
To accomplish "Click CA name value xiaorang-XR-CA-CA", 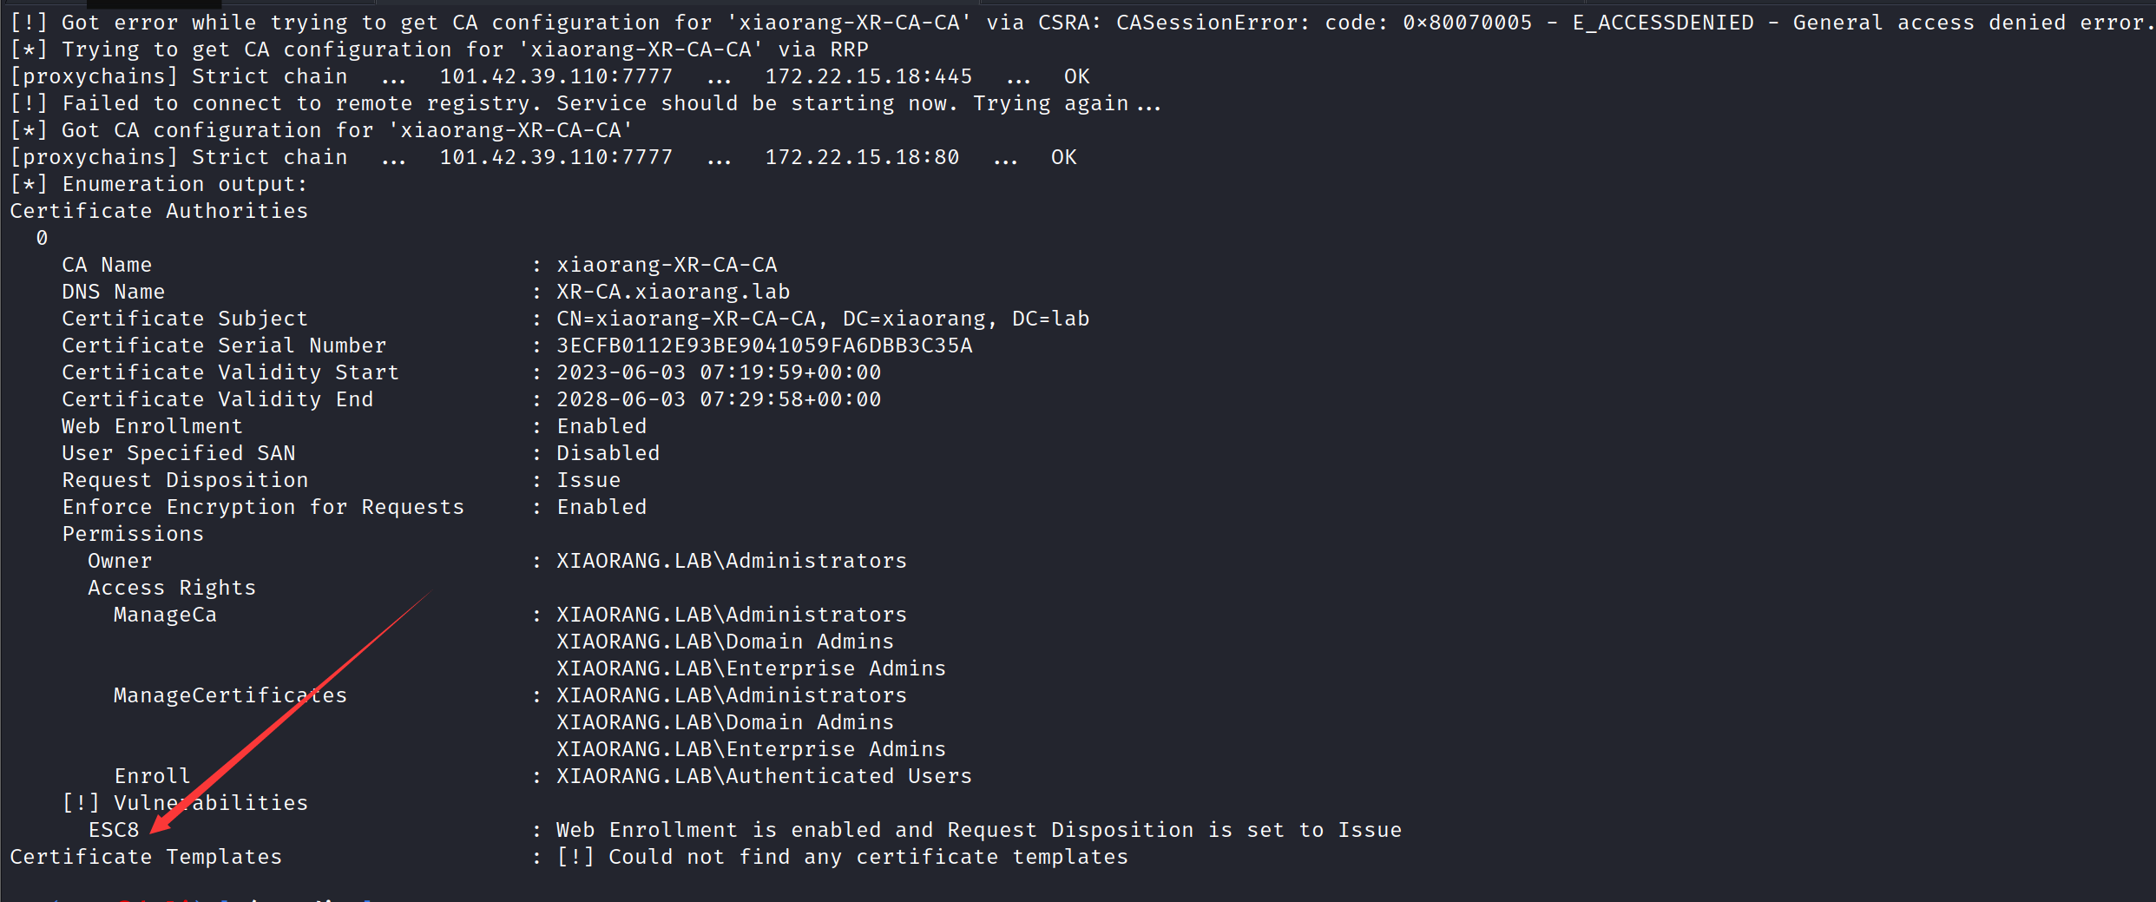I will click(x=666, y=265).
